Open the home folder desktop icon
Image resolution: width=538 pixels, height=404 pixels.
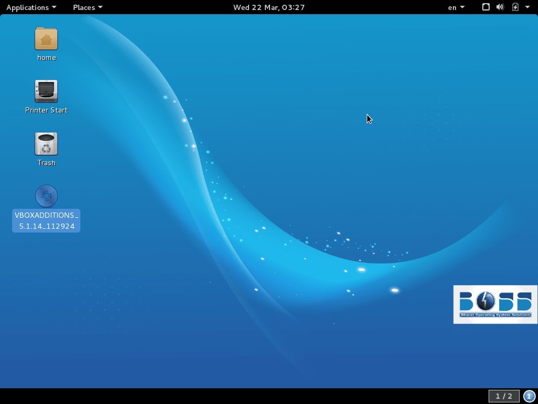[x=46, y=39]
